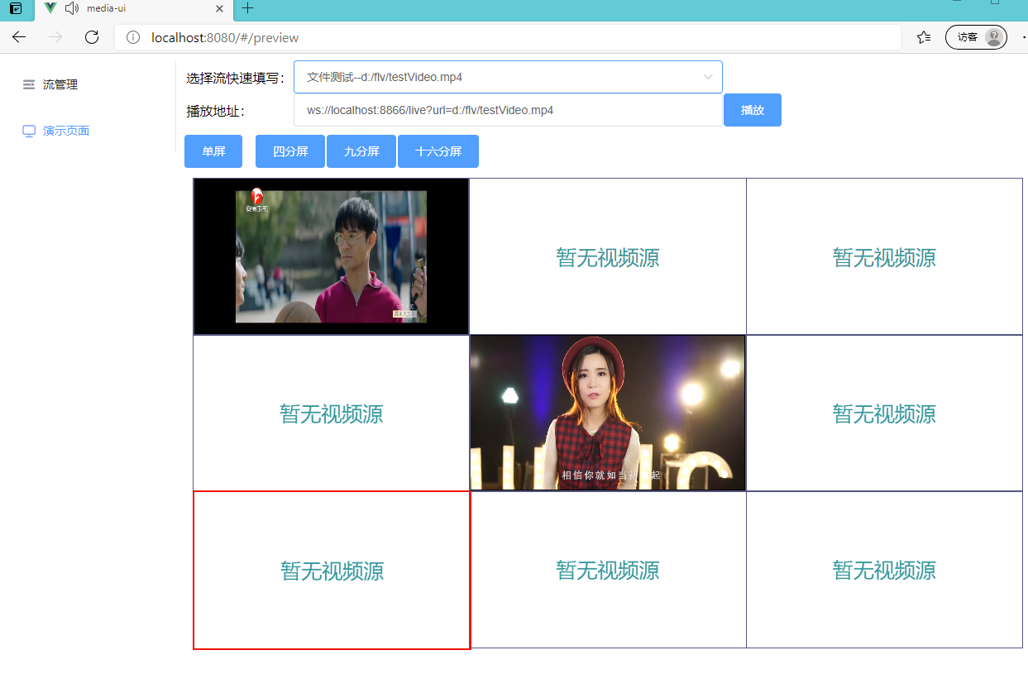The width and height of the screenshot is (1028, 674).
Task: Switch to 九分屏 layout
Action: coord(361,151)
